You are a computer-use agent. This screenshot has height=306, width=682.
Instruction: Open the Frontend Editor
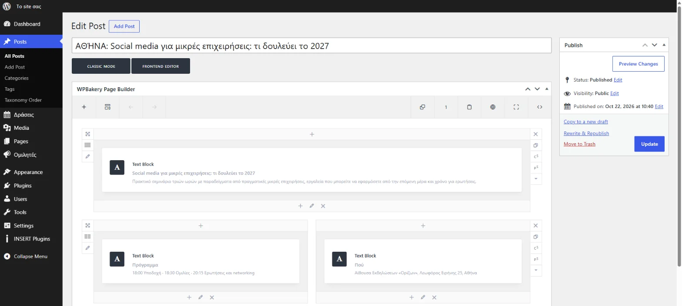tap(160, 66)
